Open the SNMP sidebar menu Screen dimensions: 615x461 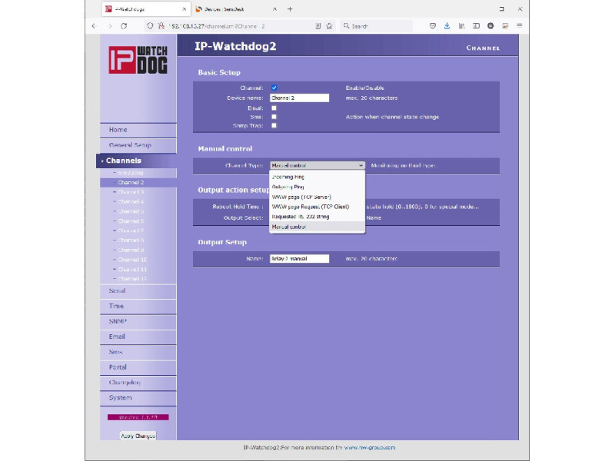(138, 322)
